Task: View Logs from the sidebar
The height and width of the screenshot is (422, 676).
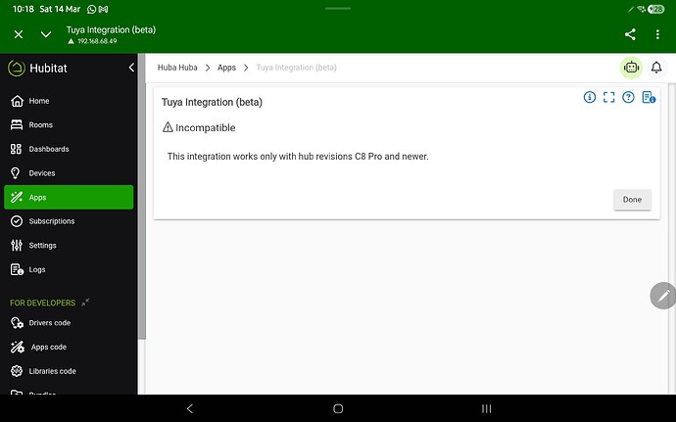Action: [69, 269]
